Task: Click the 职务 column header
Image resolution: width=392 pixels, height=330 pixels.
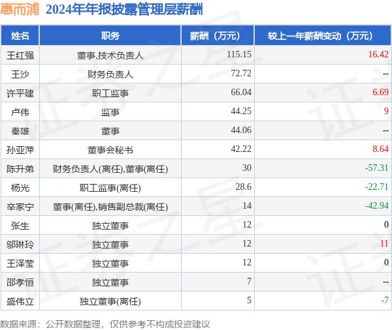Action: coord(110,36)
